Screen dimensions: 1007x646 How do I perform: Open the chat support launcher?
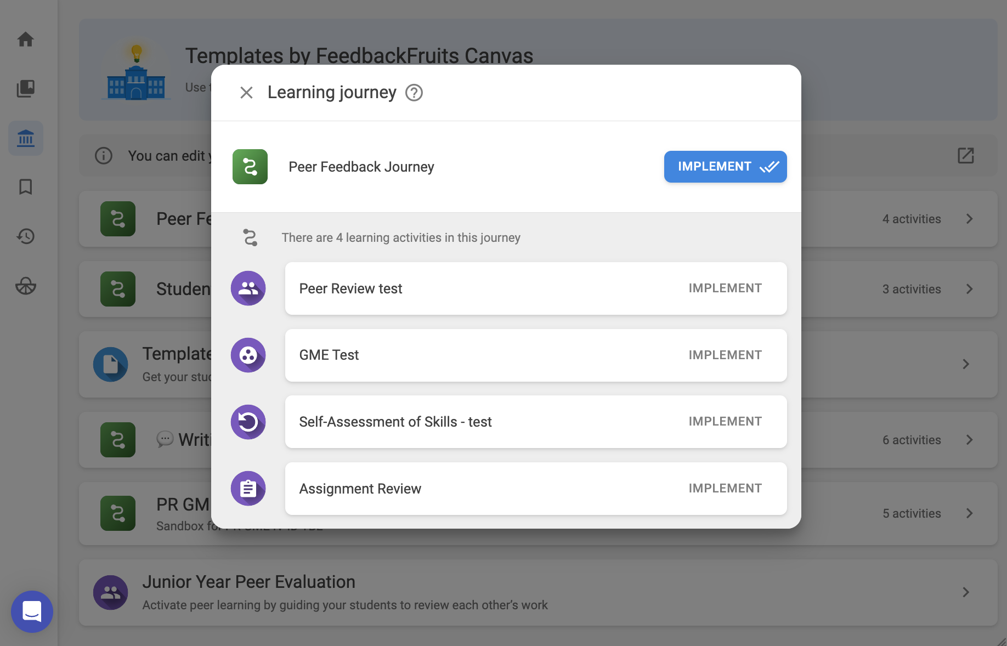32,611
